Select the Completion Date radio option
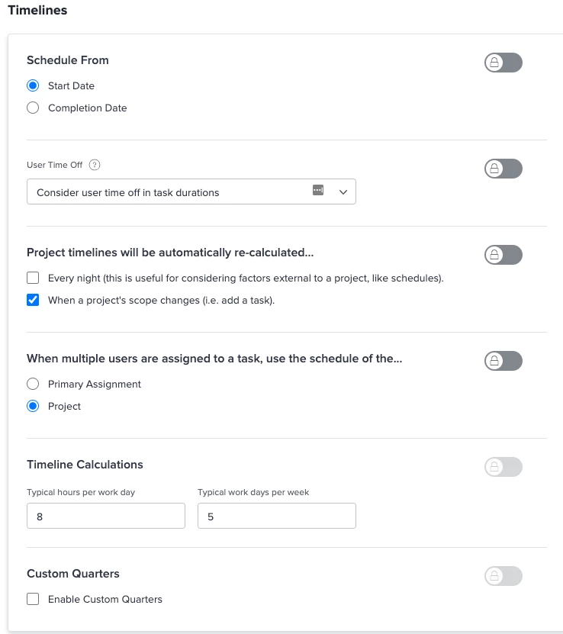The height and width of the screenshot is (634, 563). (x=33, y=108)
